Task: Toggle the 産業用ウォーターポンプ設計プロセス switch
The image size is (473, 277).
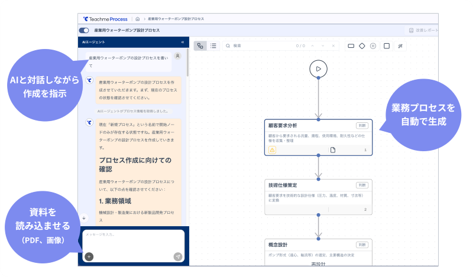Action: [x=84, y=30]
